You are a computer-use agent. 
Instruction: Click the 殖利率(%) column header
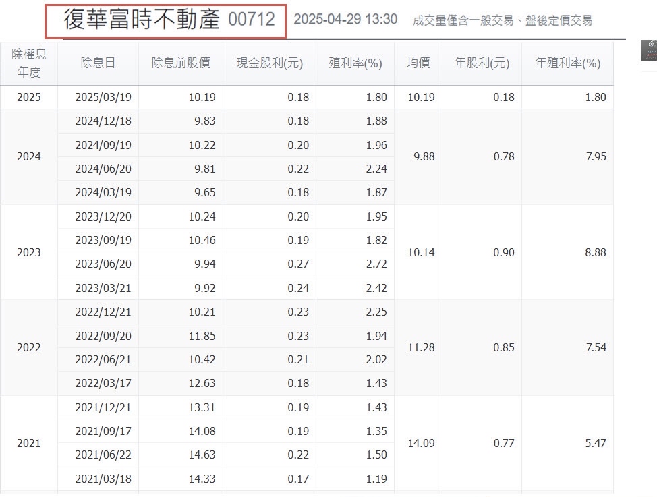coord(355,63)
